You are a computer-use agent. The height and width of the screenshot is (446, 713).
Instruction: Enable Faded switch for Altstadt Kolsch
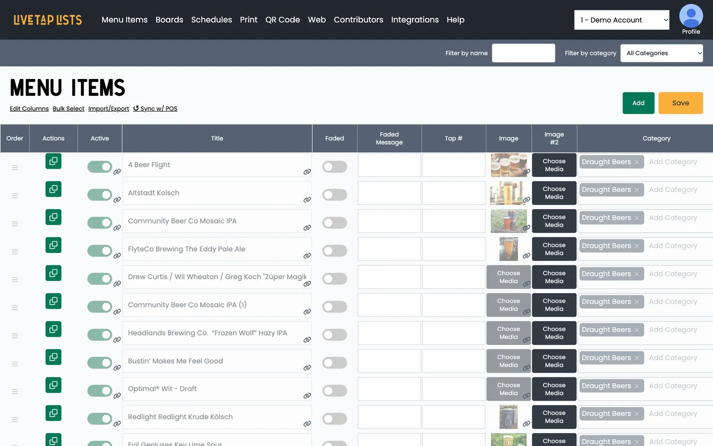click(x=335, y=194)
